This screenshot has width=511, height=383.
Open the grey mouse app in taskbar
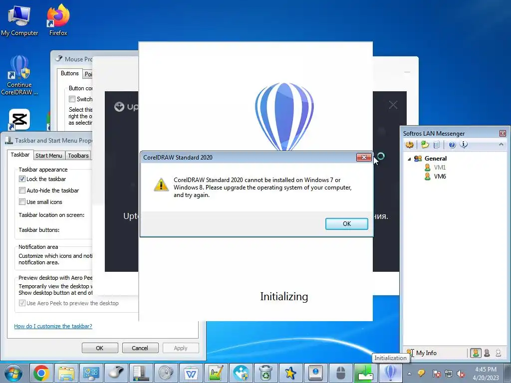(340, 373)
